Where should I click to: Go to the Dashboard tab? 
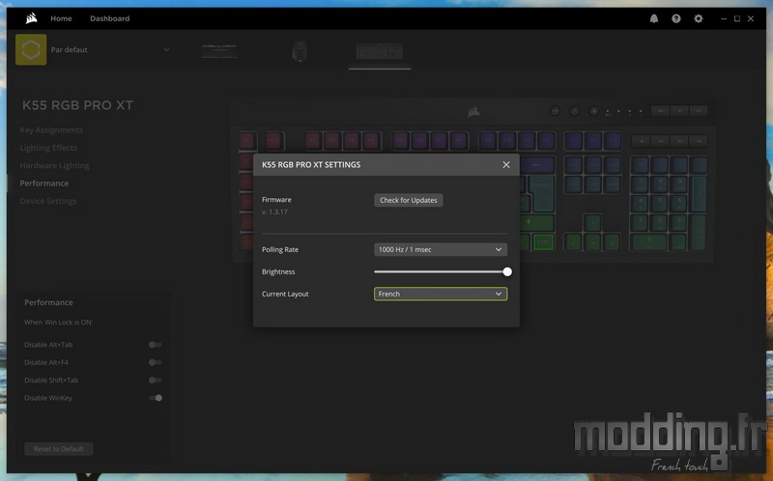click(x=109, y=18)
